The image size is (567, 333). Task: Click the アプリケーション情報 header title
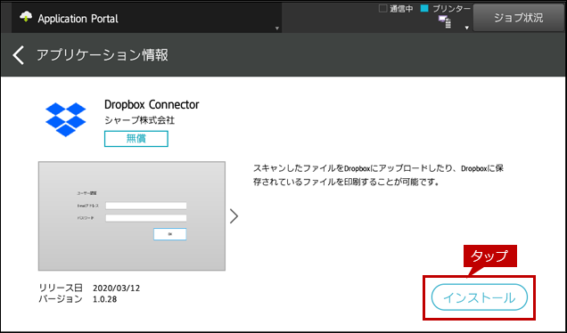tap(103, 55)
